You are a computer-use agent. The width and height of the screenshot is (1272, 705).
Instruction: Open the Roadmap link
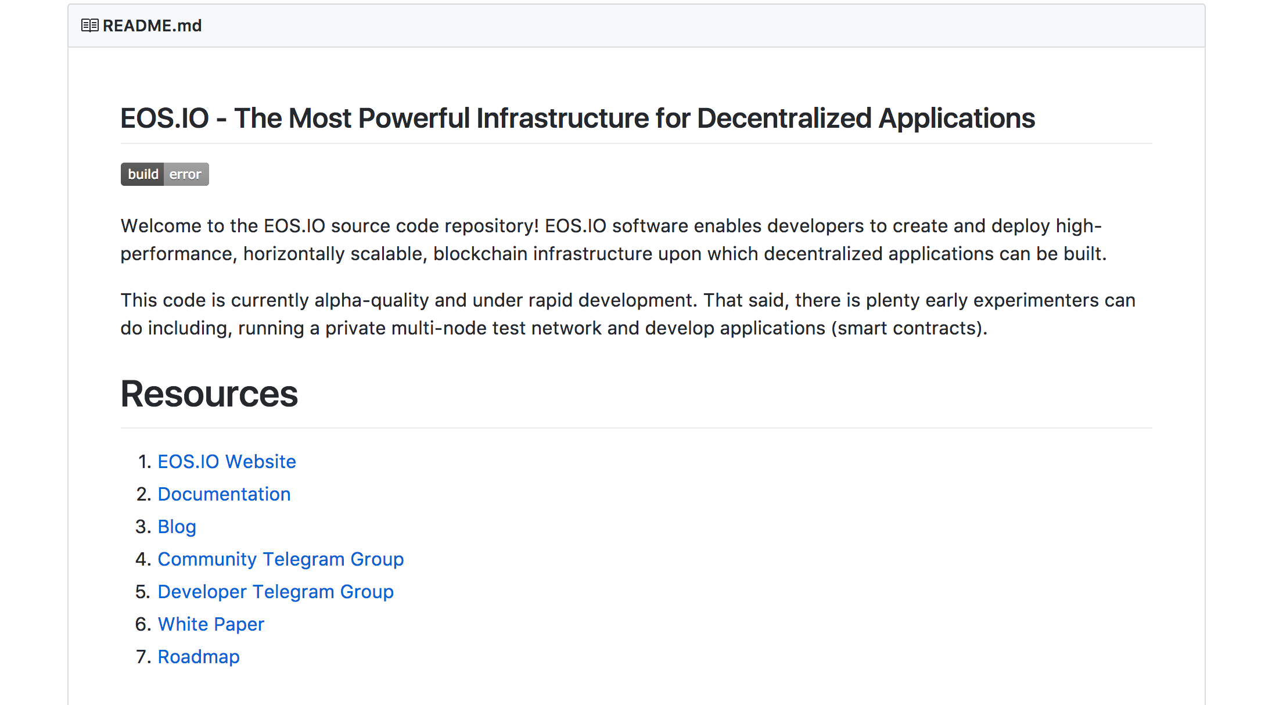199,657
